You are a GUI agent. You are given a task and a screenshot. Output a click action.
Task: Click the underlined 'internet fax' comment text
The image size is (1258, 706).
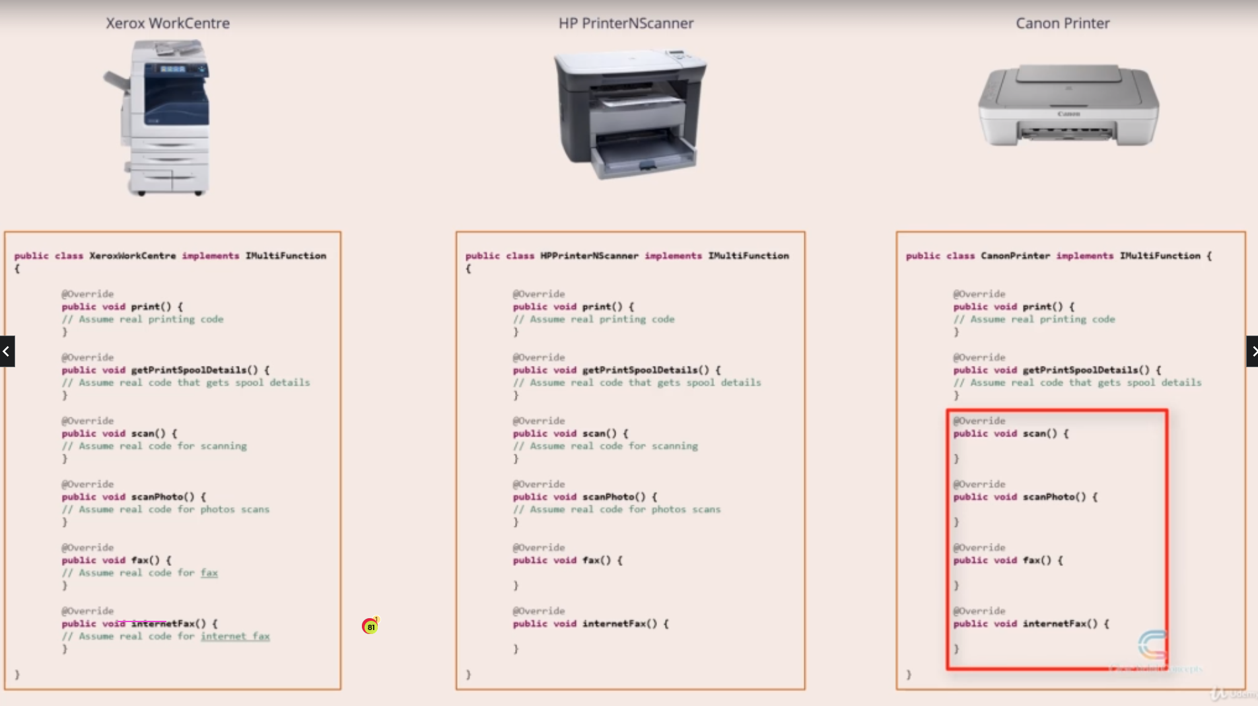point(235,637)
